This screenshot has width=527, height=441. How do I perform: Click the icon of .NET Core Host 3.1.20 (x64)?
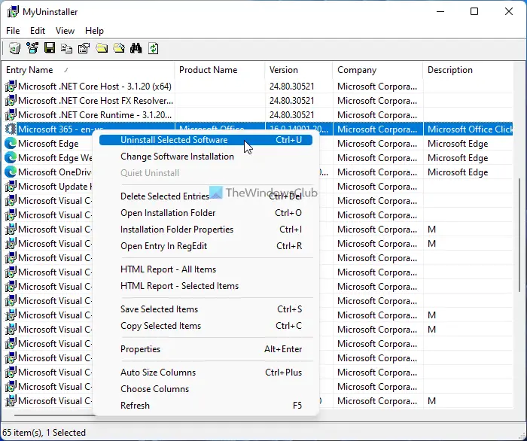(11, 87)
